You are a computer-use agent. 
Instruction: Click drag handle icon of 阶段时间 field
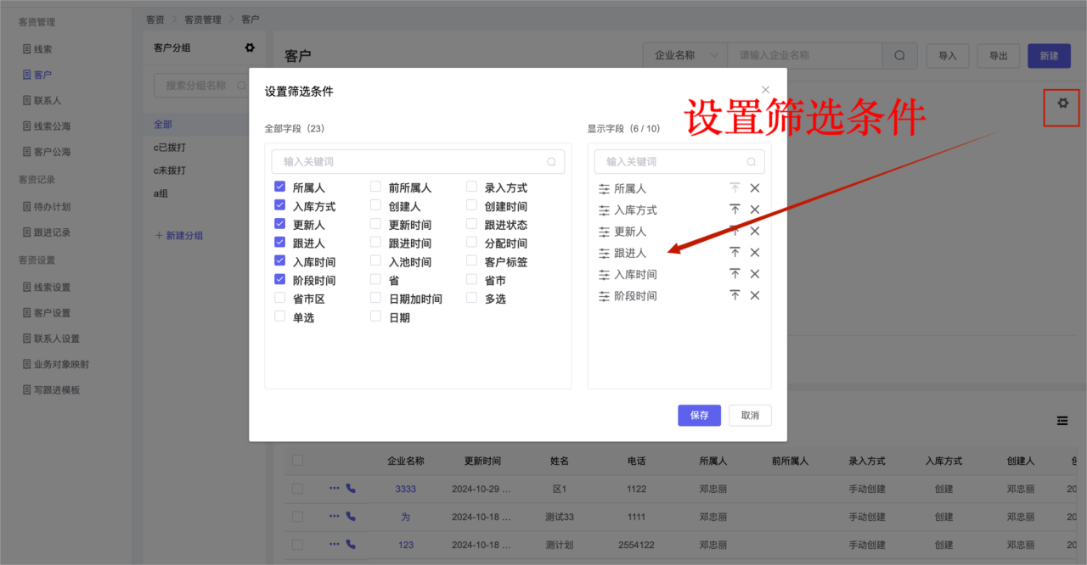click(x=604, y=296)
